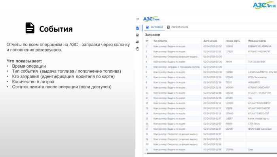The width and height of the screenshot is (277, 157).
Task: Sort by the Дата начала column header
Action: click(210, 41)
